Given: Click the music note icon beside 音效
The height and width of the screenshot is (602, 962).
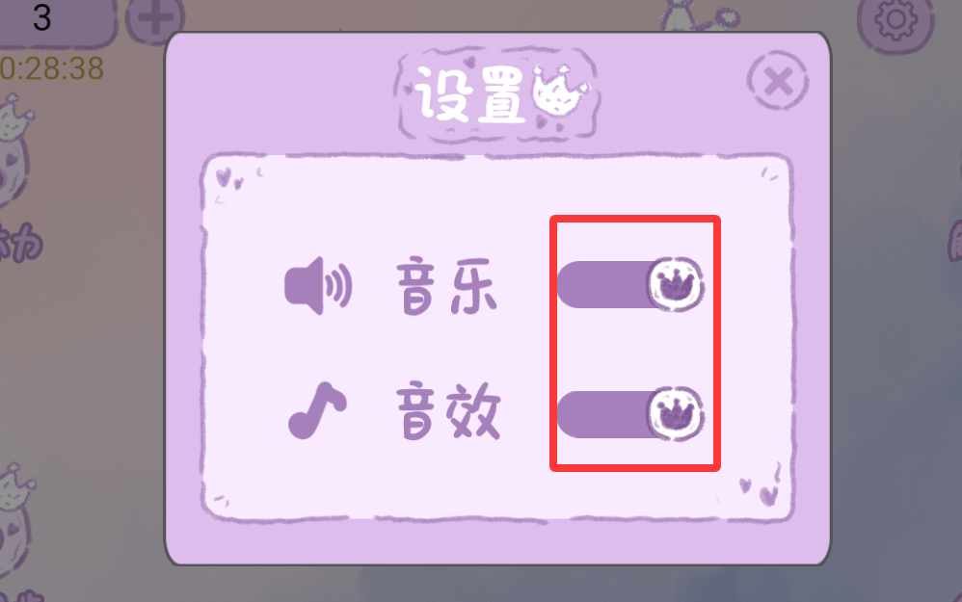Looking at the screenshot, I should click(317, 410).
